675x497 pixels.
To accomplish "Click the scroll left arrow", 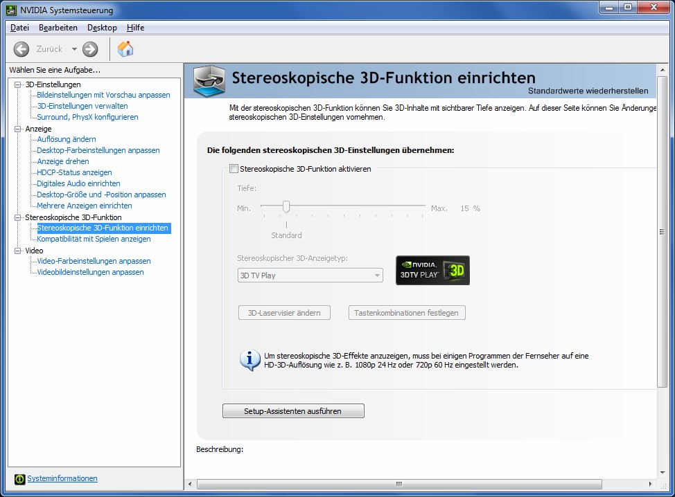I will pyautogui.click(x=190, y=484).
